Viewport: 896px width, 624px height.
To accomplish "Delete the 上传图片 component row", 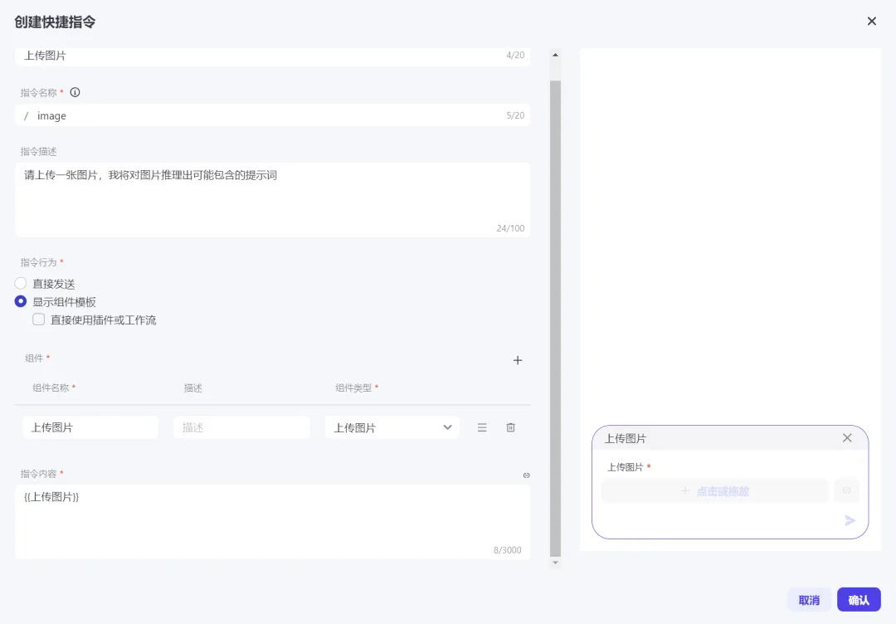I will tap(511, 427).
